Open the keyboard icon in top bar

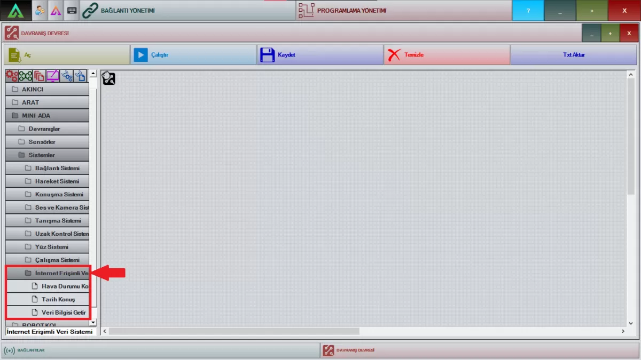pos(72,11)
